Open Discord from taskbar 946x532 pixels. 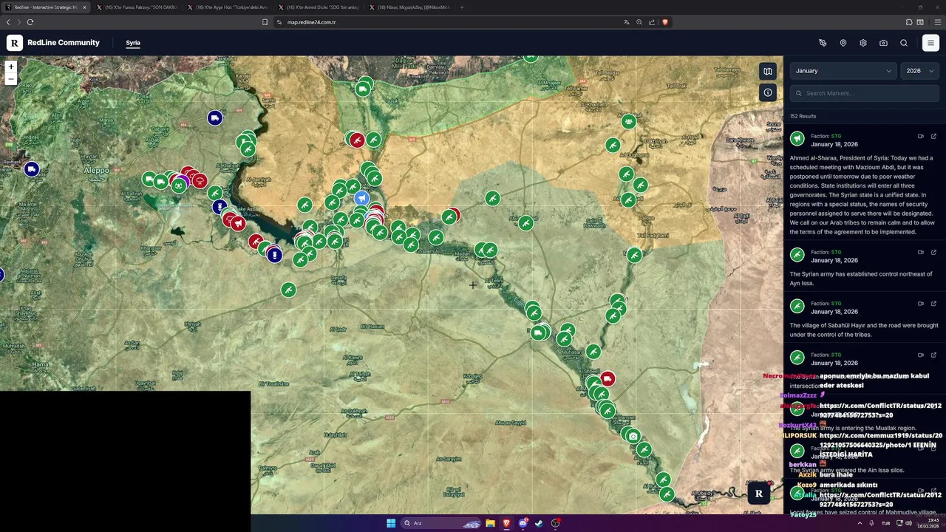click(x=523, y=523)
